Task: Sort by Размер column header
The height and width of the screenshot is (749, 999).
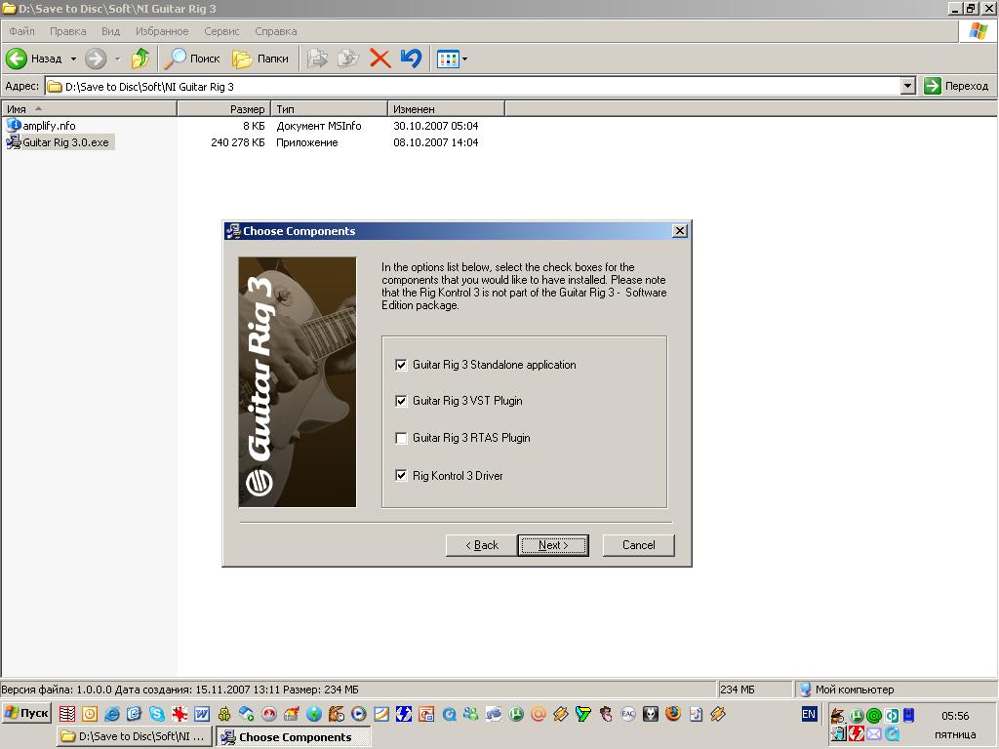Action: (x=223, y=109)
